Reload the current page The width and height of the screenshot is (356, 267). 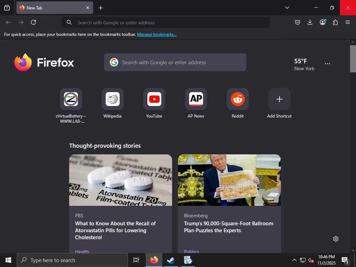33,22
